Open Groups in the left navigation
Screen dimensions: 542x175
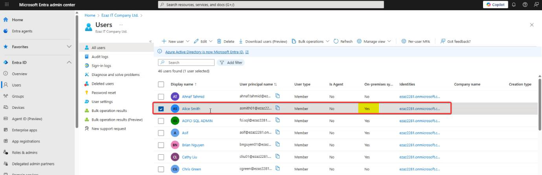[x=18, y=96]
